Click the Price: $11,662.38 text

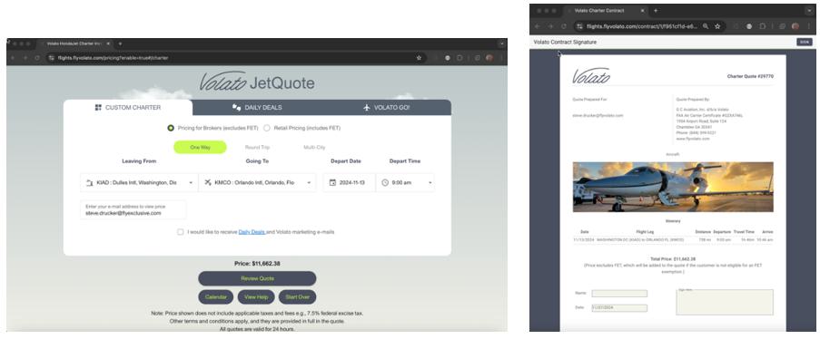[257, 264]
